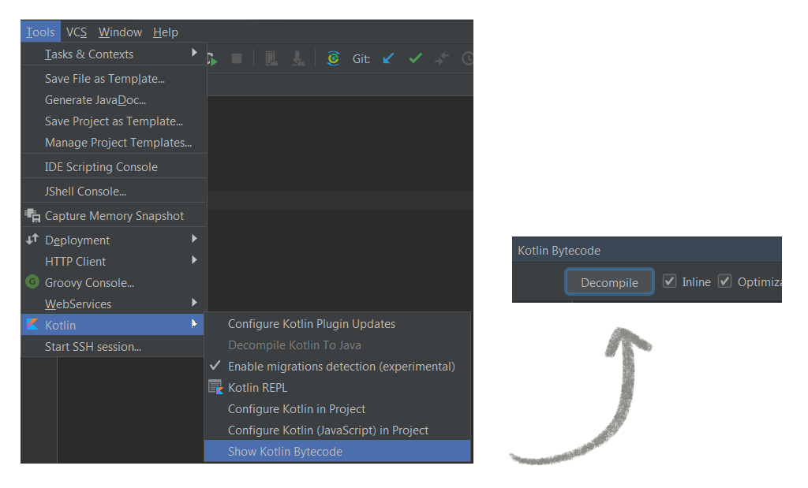The image size is (808, 488).
Task: Click the green circular sync icon
Action: coord(334,58)
